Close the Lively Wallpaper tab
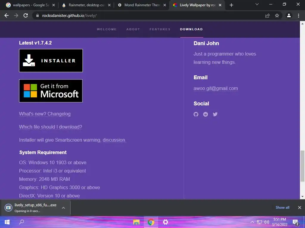Screen dimensions: 305x228 (x=220, y=5)
